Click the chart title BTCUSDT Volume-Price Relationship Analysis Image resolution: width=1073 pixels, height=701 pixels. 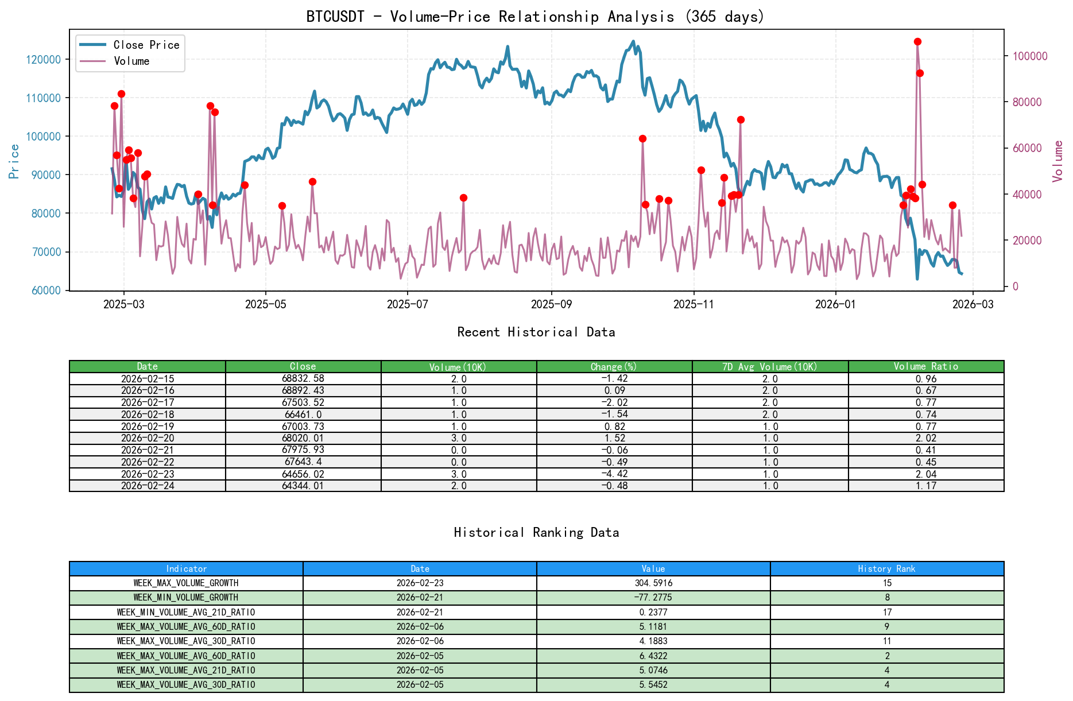(x=536, y=17)
